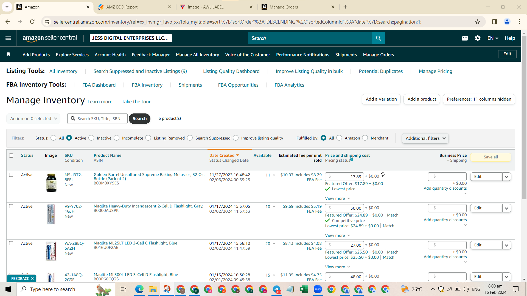
Task: Open the Chrome profile avatar icon
Action: click(507, 22)
